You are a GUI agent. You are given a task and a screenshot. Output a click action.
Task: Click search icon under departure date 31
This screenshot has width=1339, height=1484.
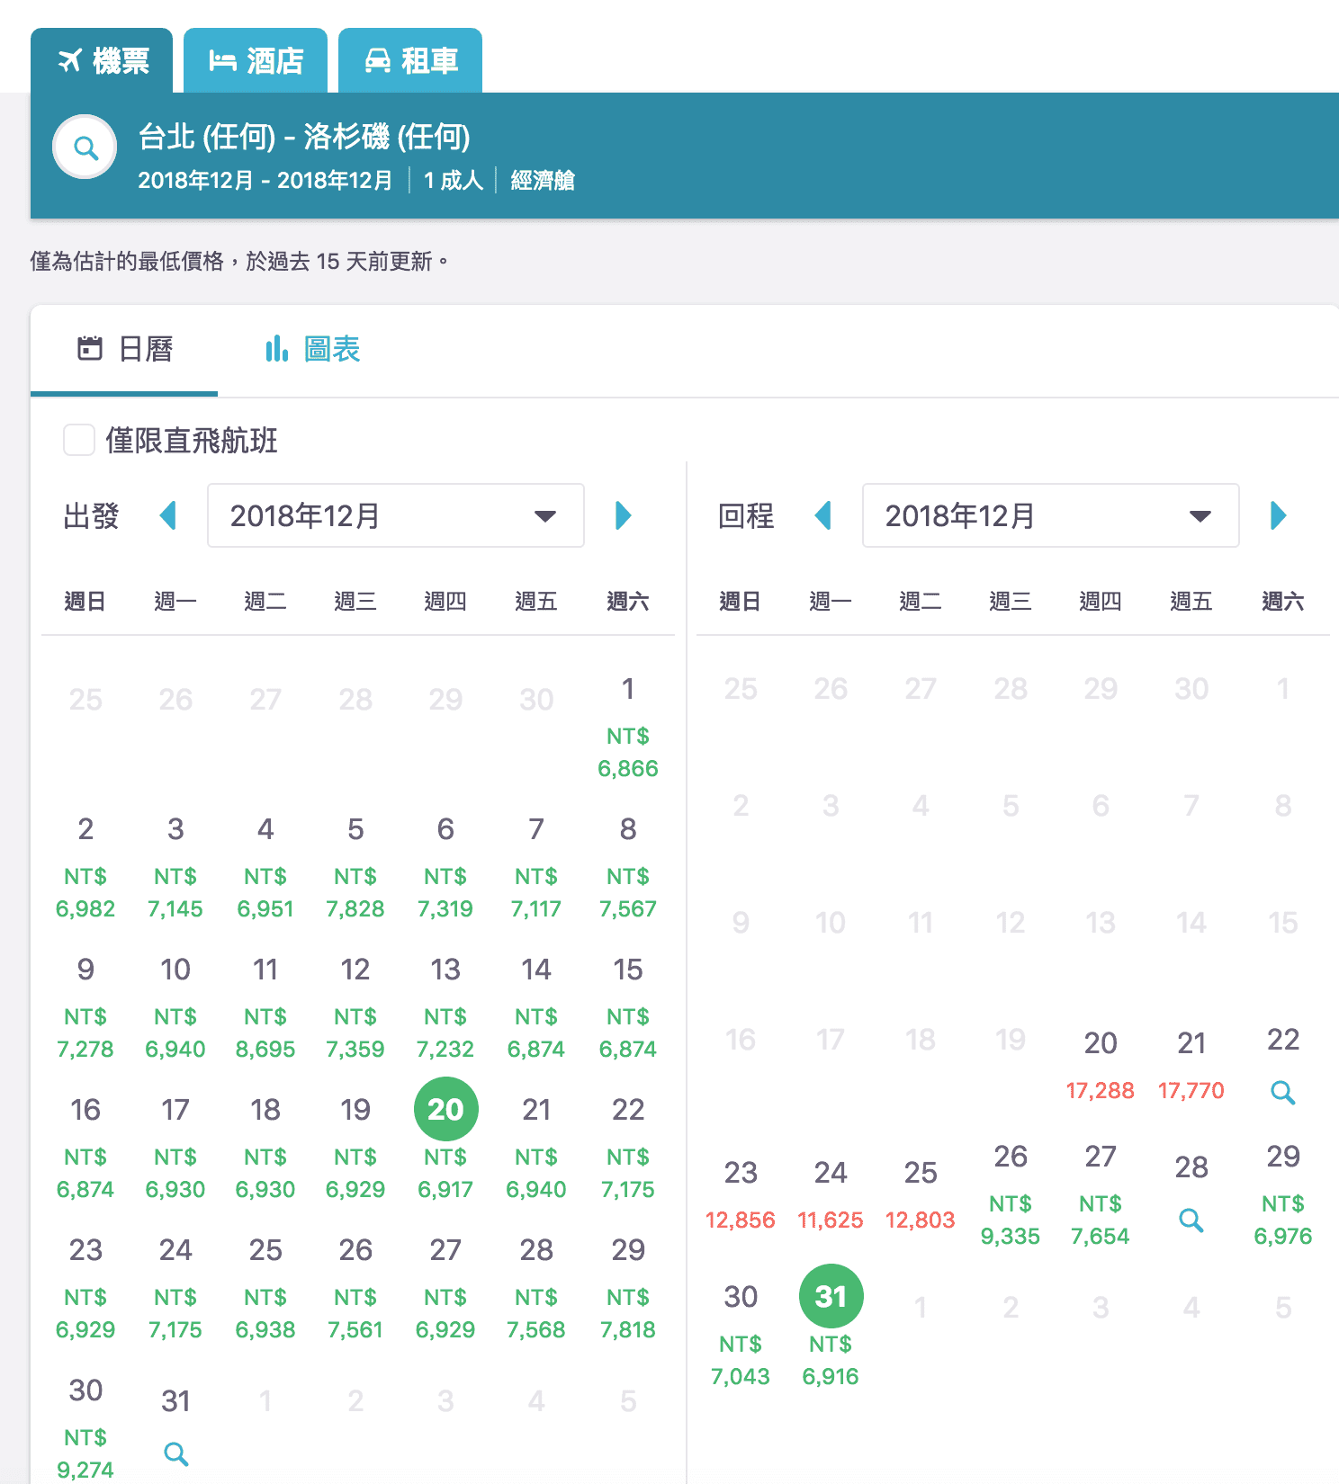pyautogui.click(x=176, y=1453)
